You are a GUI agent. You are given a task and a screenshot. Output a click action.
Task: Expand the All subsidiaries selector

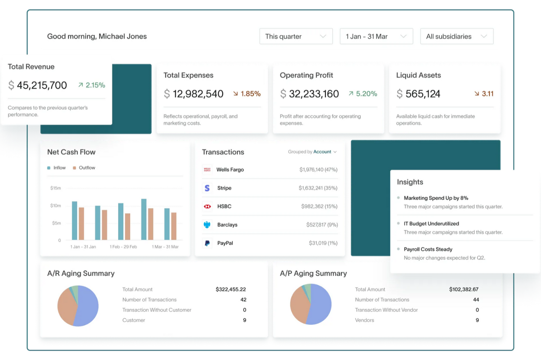(x=456, y=36)
